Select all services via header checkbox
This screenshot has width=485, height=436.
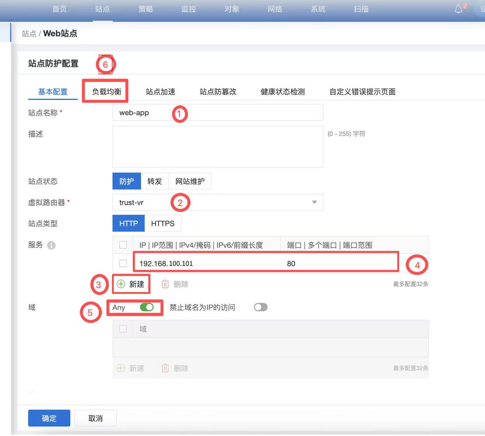123,245
